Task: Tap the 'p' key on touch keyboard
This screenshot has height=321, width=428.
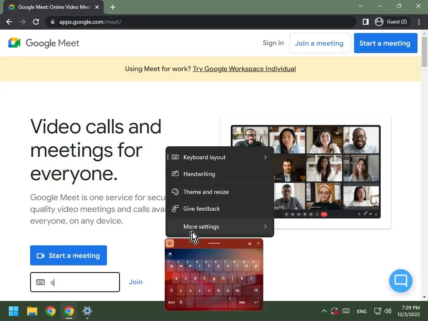Action: (256, 265)
